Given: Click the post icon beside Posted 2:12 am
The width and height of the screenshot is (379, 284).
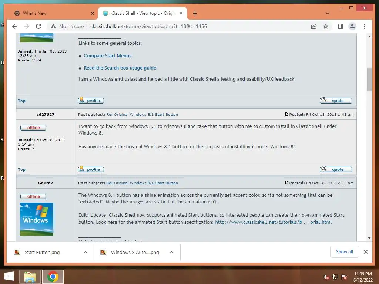Looking at the screenshot, I should 286,183.
